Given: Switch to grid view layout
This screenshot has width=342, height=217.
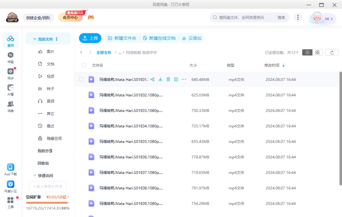Looking at the screenshot, I should 317,52.
